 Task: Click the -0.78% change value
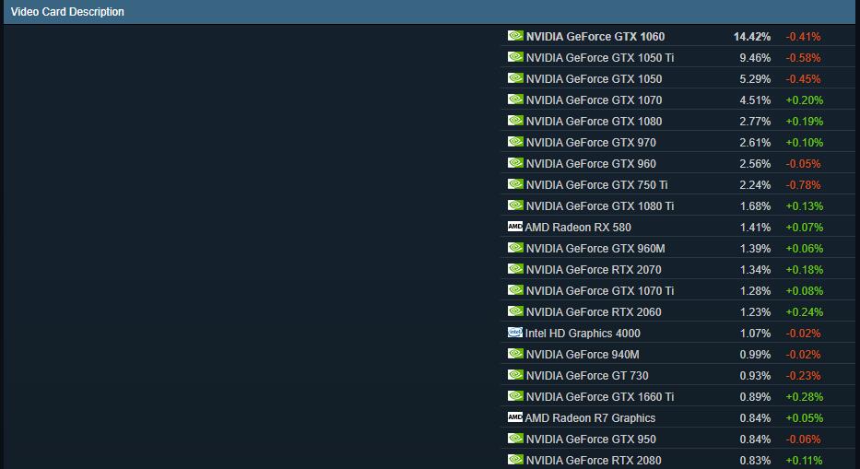pos(803,185)
